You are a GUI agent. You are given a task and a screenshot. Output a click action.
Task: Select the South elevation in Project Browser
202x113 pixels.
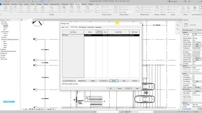[5, 45]
